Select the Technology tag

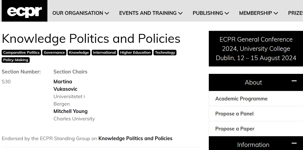point(165,52)
